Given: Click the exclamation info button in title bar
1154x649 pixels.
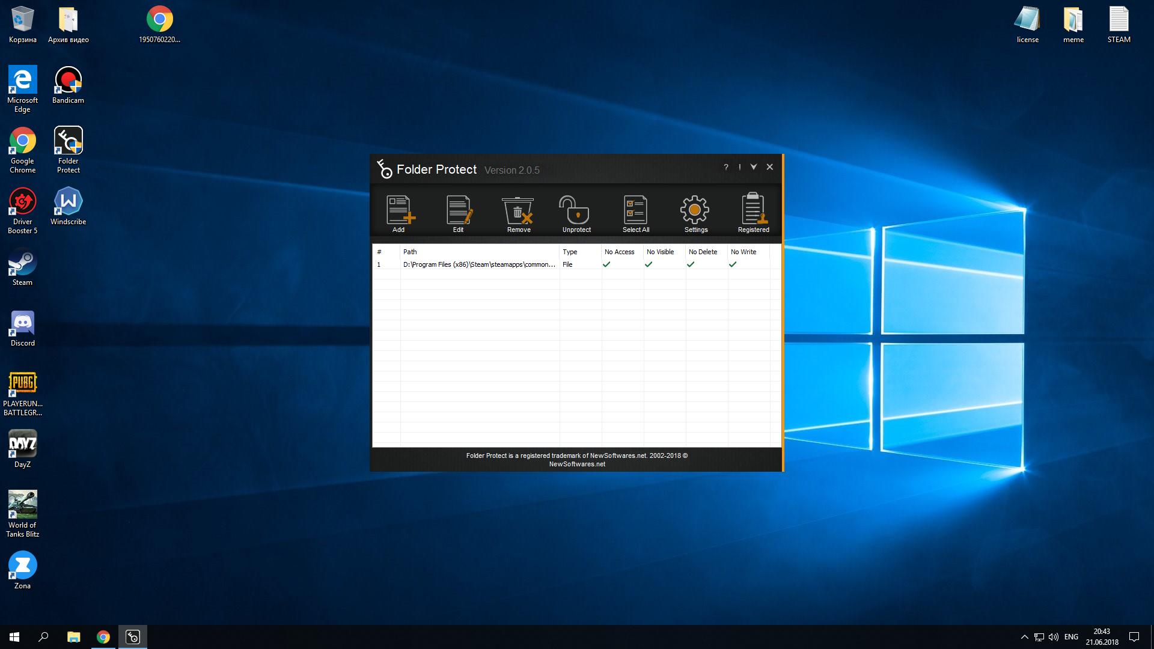Looking at the screenshot, I should pos(739,167).
